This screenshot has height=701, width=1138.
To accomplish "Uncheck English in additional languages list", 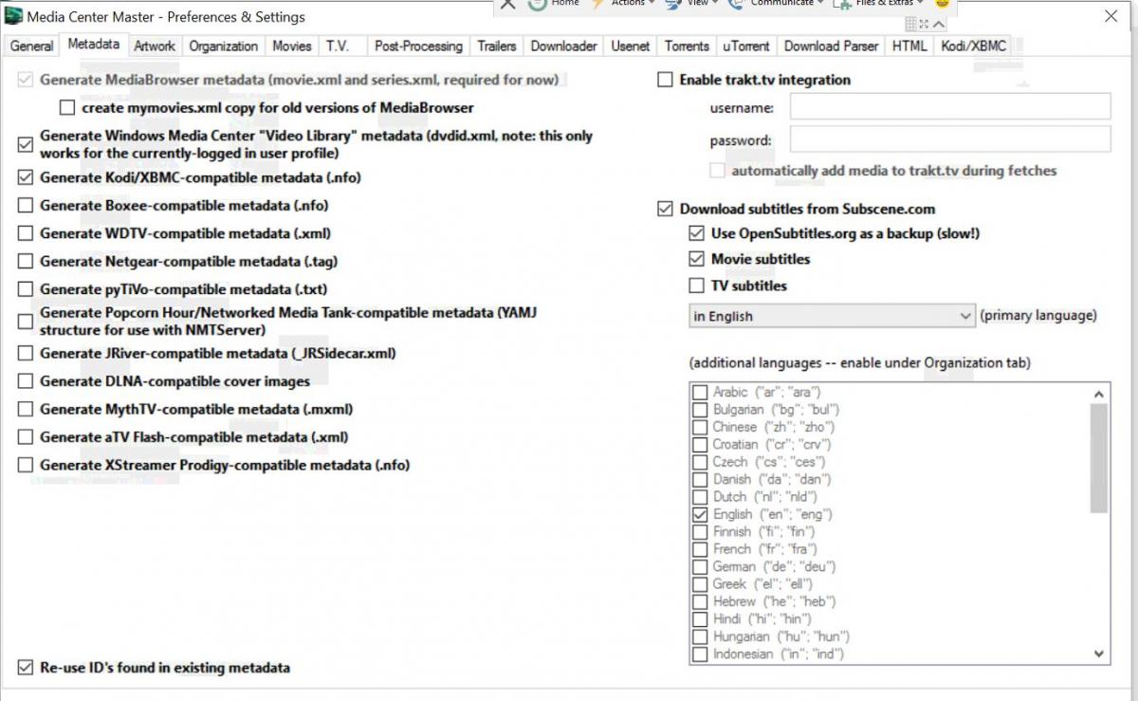I will (x=700, y=514).
